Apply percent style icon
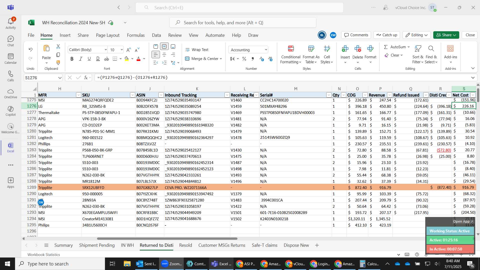This screenshot has height=270, width=480. 244,59
